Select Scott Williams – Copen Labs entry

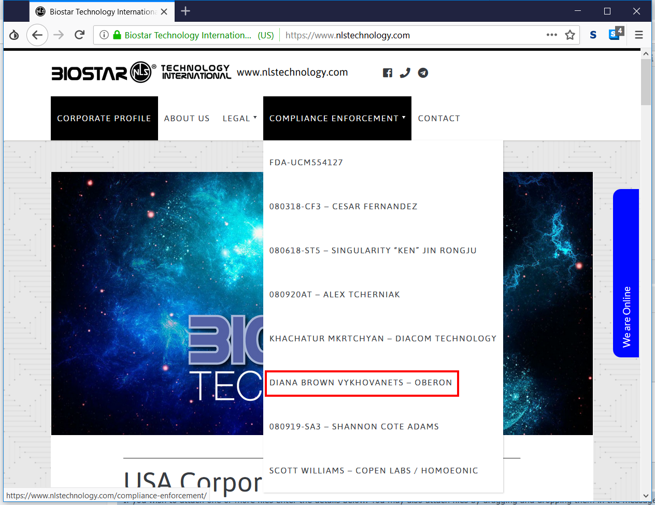coord(374,471)
